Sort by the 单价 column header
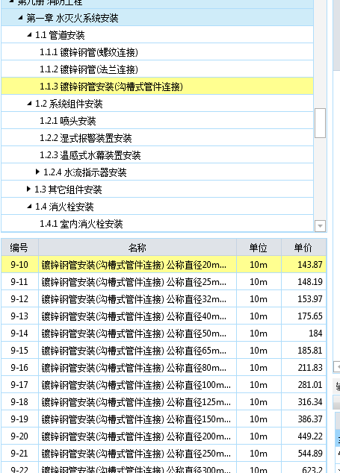 [303, 248]
